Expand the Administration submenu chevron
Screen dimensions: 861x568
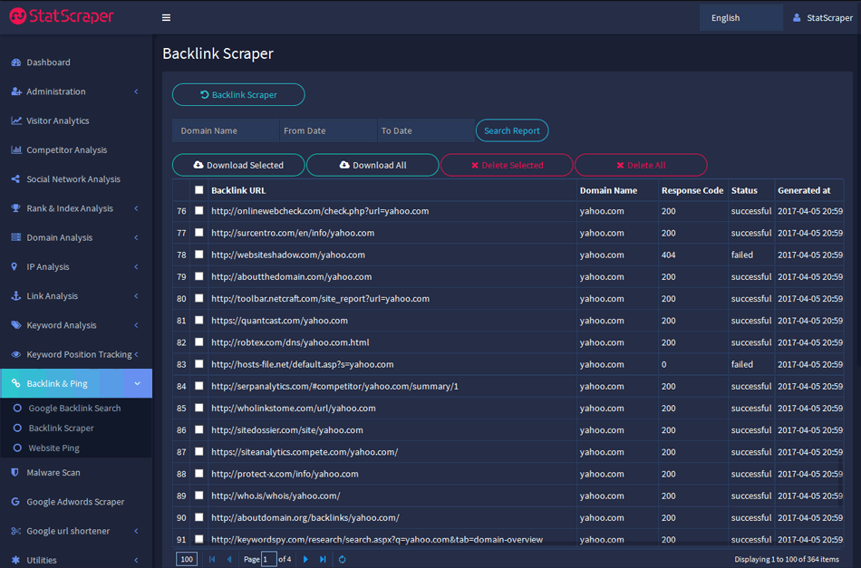[136, 91]
